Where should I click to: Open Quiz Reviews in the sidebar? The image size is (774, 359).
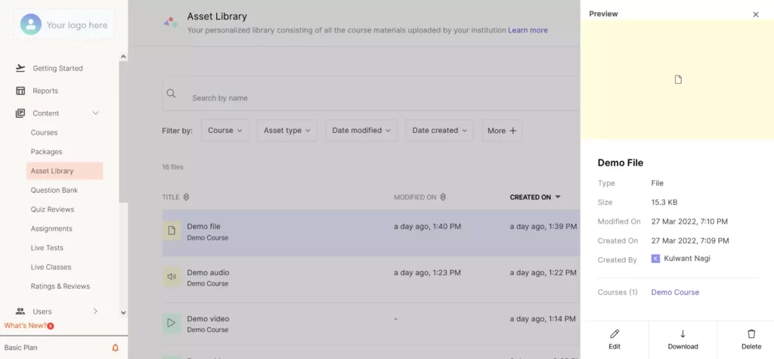click(52, 209)
